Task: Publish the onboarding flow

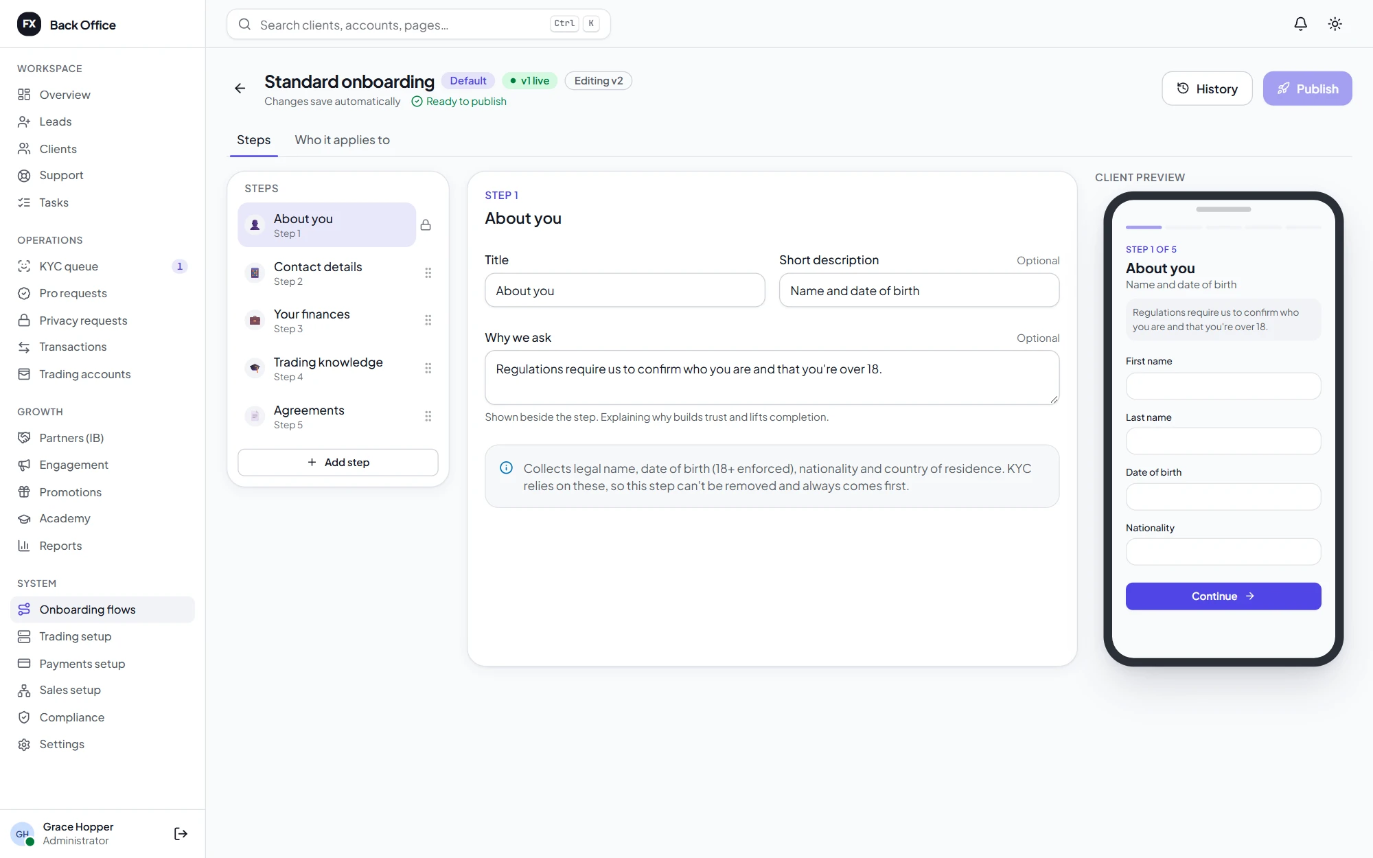Action: pos(1307,89)
